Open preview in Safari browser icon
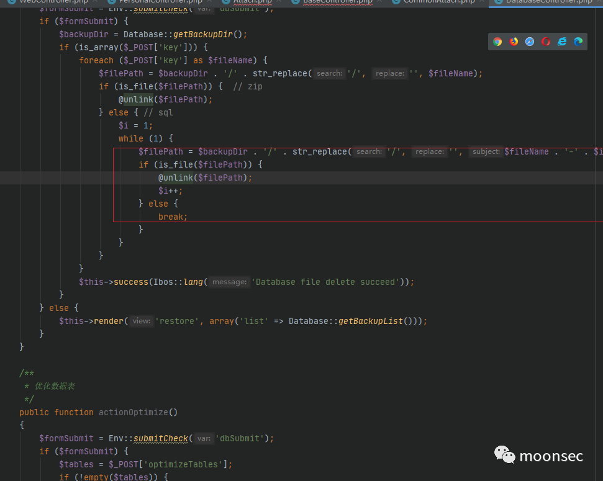Image resolution: width=603 pixels, height=481 pixels. pyautogui.click(x=530, y=42)
